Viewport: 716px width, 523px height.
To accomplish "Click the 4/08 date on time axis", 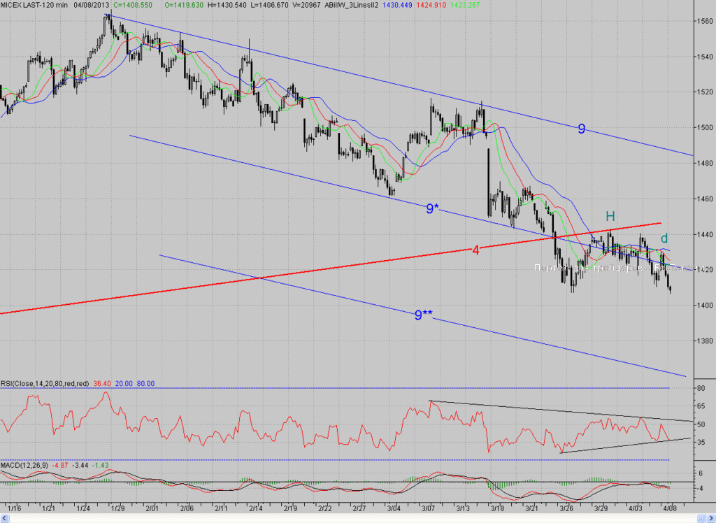I will coord(669,508).
